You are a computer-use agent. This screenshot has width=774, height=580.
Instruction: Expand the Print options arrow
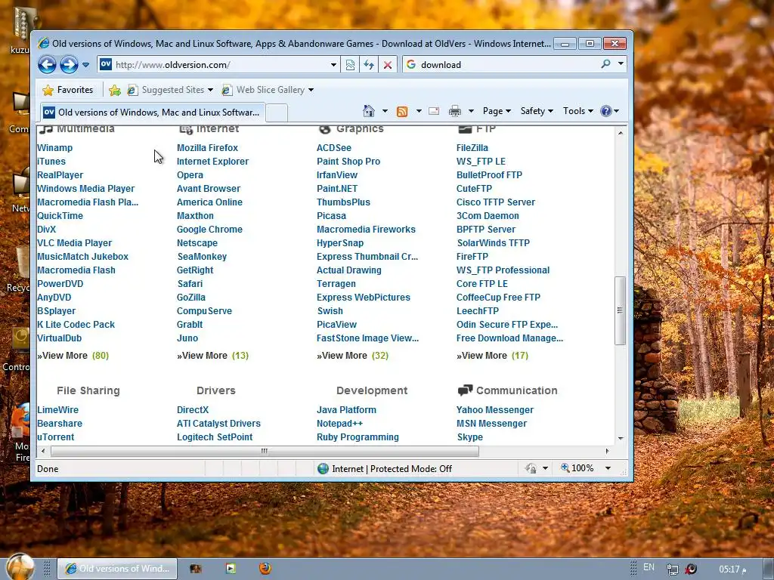pyautogui.click(x=471, y=111)
